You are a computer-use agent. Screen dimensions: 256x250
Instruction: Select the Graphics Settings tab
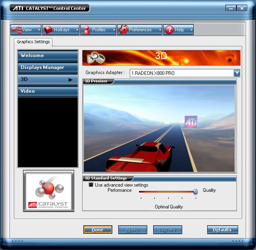[33, 42]
